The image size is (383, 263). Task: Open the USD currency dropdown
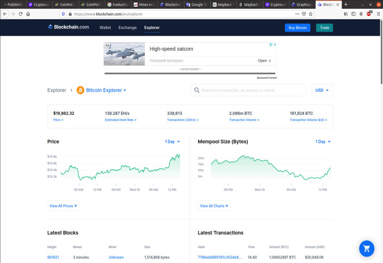point(322,90)
